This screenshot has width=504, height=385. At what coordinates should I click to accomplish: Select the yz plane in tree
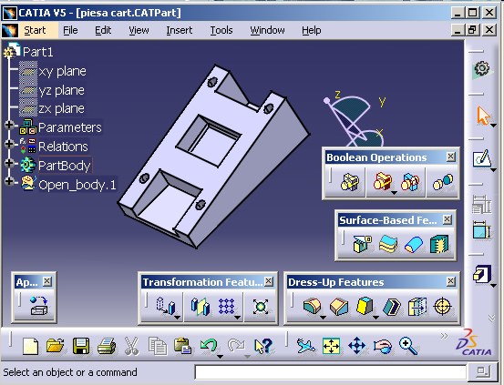[x=61, y=90]
